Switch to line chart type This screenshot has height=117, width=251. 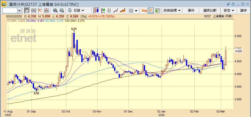(x=116, y=11)
